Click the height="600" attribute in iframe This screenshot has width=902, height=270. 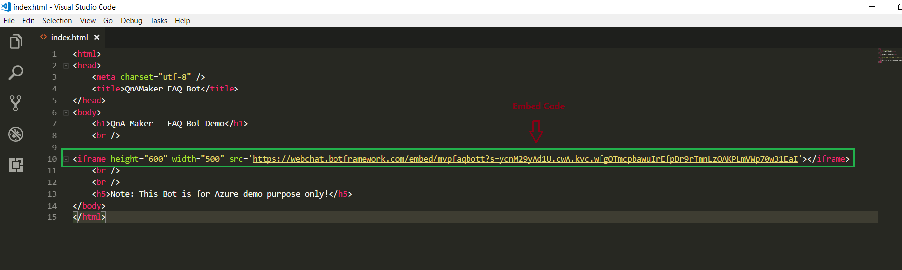[139, 159]
